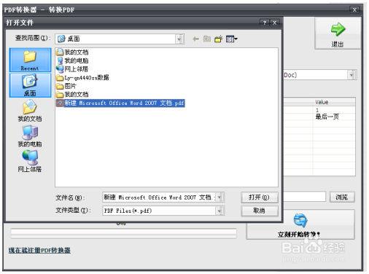Expand the Doc format dropdown in PDF转换器 window
The height and width of the screenshot is (274, 369).
pyautogui.click(x=351, y=75)
